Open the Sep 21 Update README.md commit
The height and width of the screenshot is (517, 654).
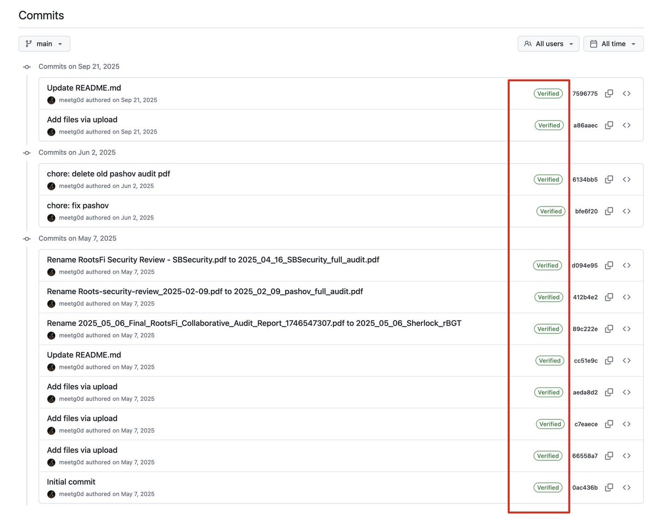coord(84,88)
